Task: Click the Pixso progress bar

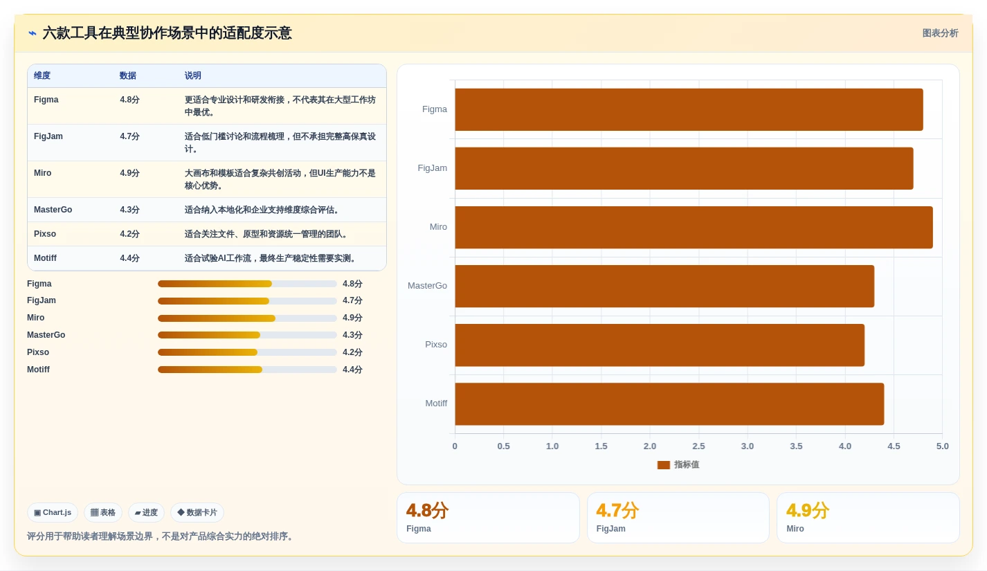Action: (247, 352)
